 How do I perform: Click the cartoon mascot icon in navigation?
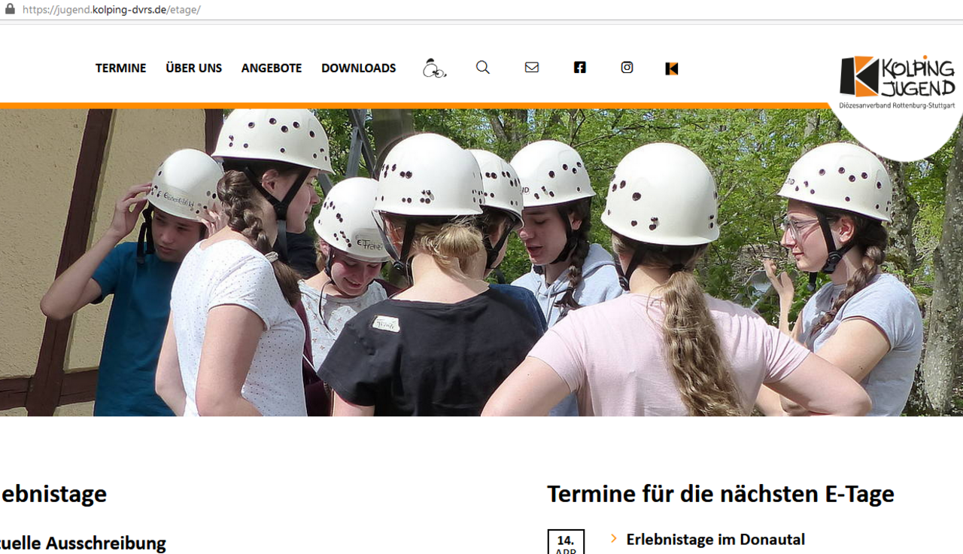click(434, 68)
